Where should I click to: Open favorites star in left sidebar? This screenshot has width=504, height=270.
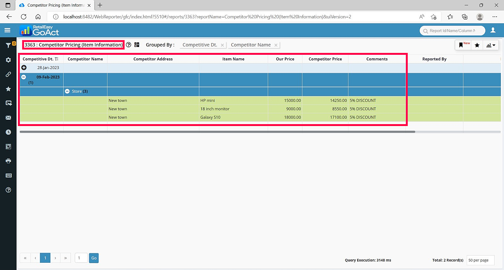point(9,89)
